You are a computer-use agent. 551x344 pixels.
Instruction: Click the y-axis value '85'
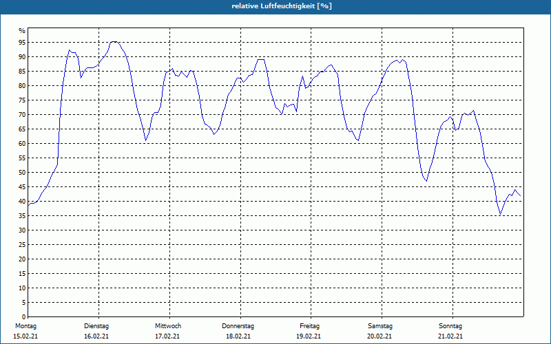point(22,72)
